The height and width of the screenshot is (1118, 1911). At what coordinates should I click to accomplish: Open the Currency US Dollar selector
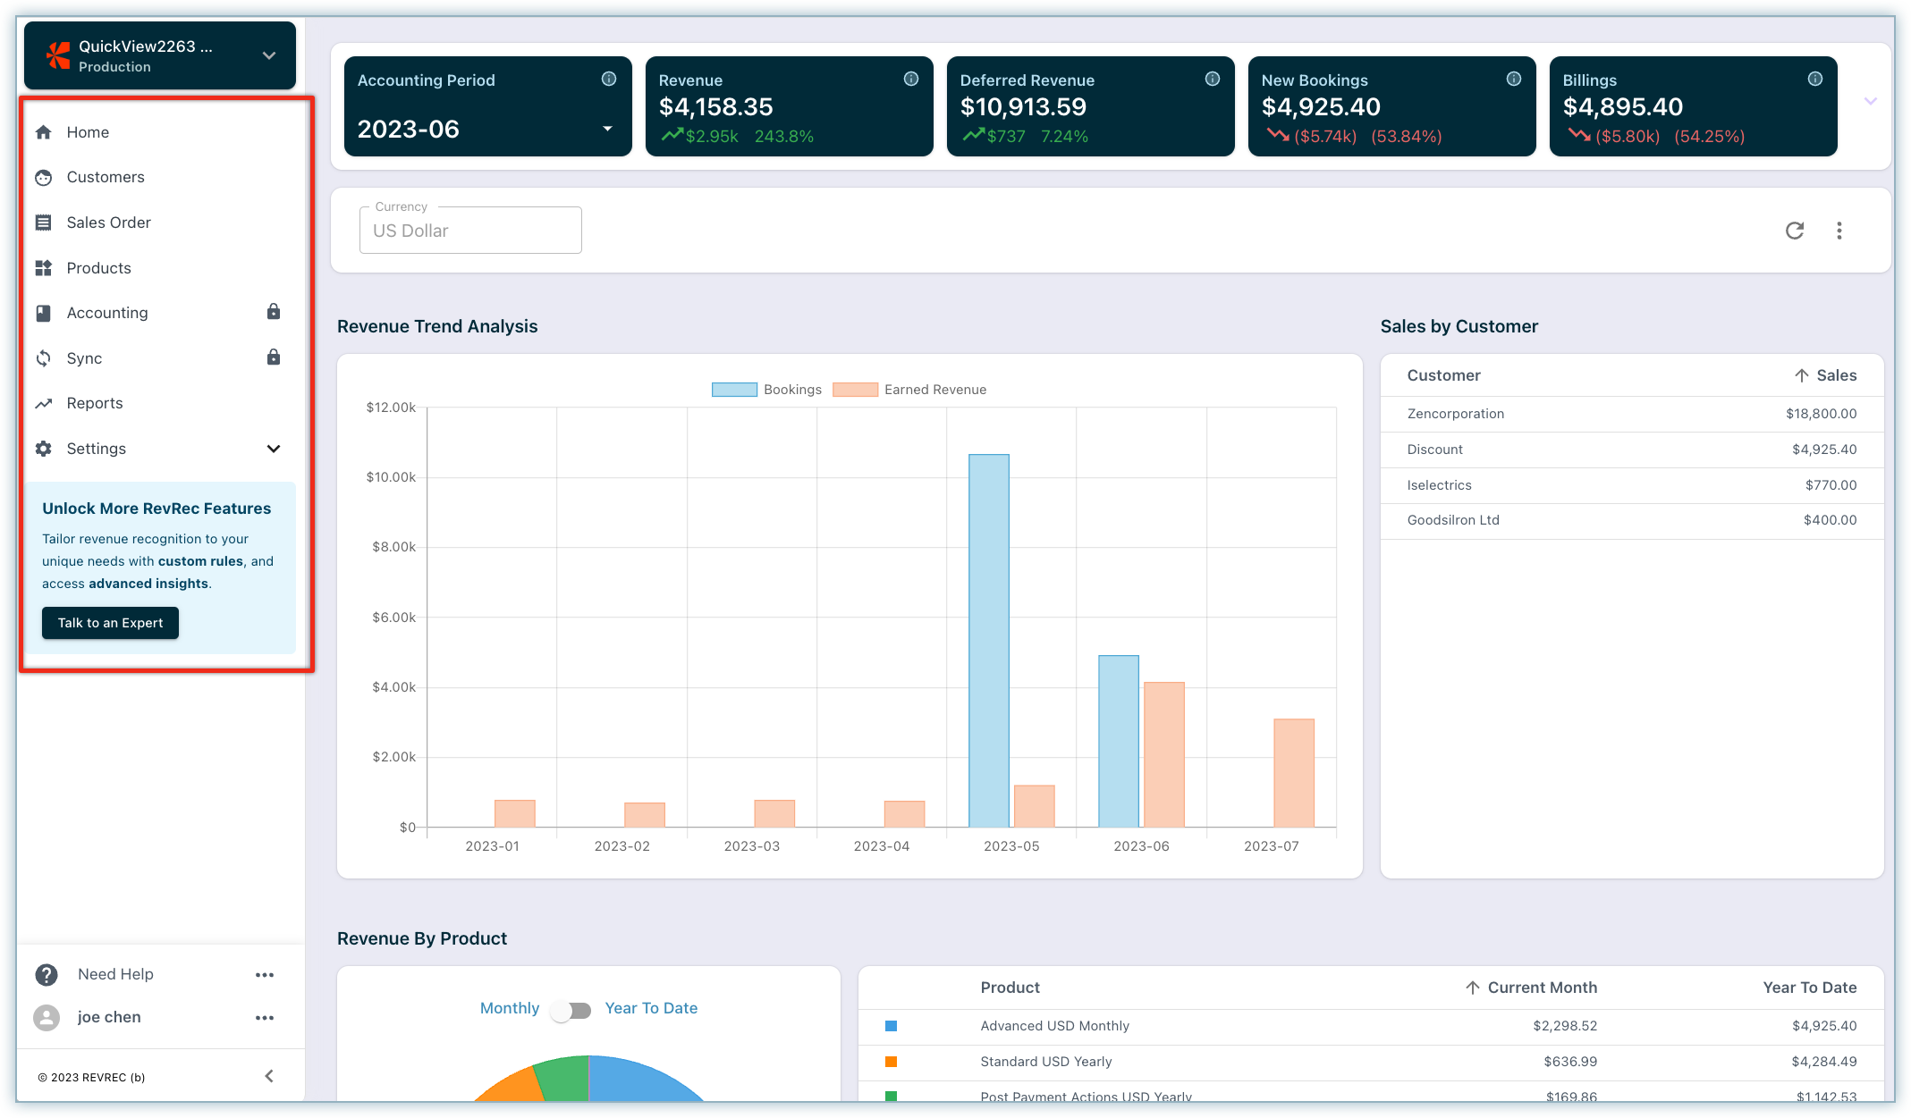tap(470, 231)
